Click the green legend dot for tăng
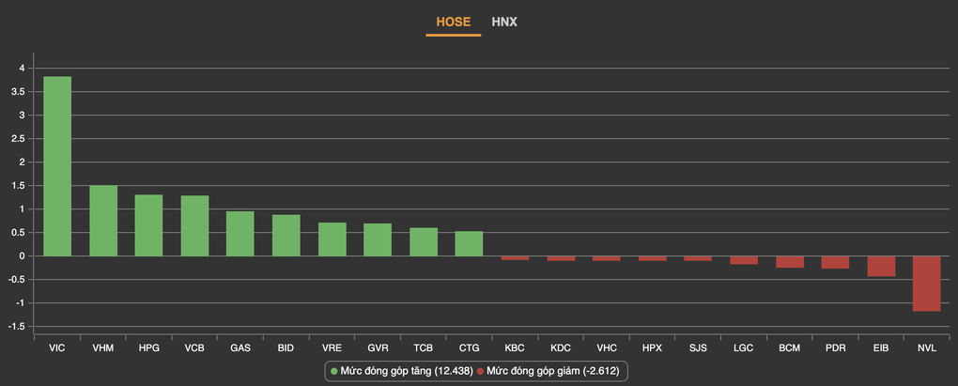The image size is (958, 386). pos(333,371)
